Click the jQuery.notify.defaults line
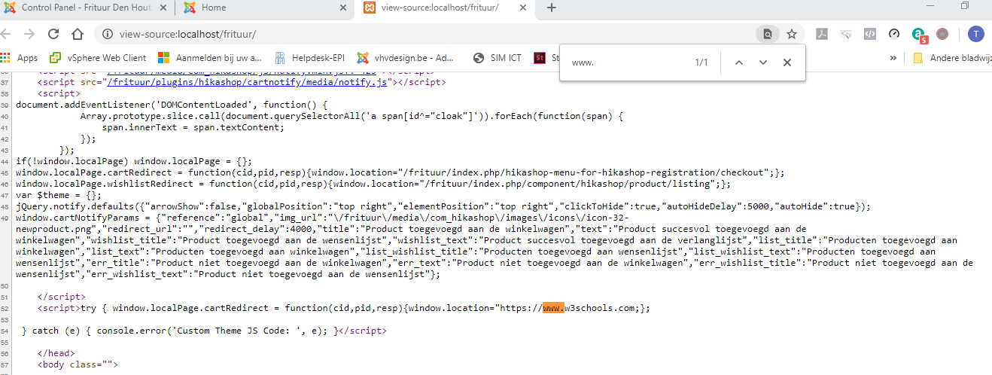This screenshot has height=375, width=992. pos(443,206)
